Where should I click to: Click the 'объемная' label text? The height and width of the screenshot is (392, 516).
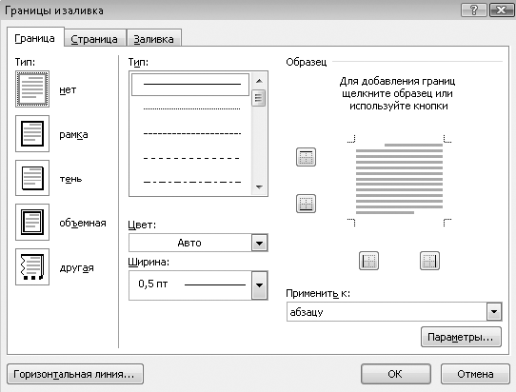pyautogui.click(x=83, y=223)
